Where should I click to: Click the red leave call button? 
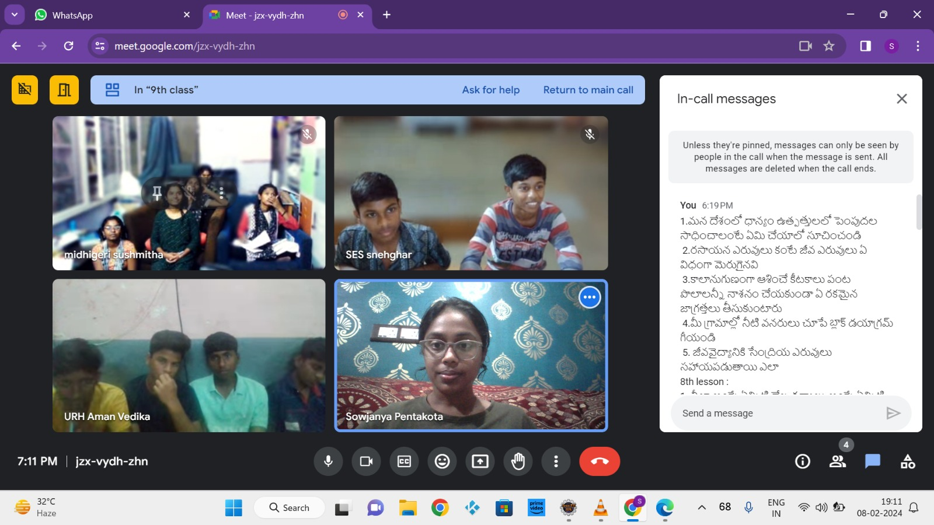tap(600, 461)
